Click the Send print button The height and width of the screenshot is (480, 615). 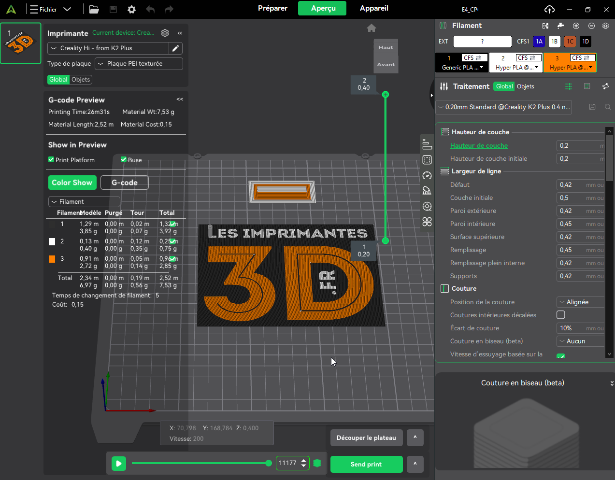[366, 464]
